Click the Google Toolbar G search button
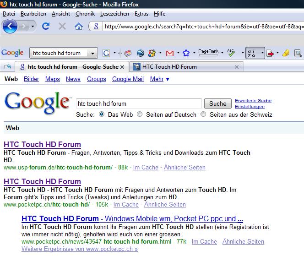Screen dimensions: 304x256 pos(106,53)
